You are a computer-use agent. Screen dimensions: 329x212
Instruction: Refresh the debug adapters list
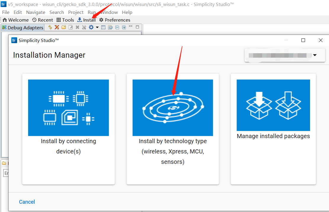click(50, 27)
